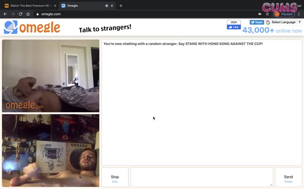Click the Paused sync profile badge

[284, 14]
